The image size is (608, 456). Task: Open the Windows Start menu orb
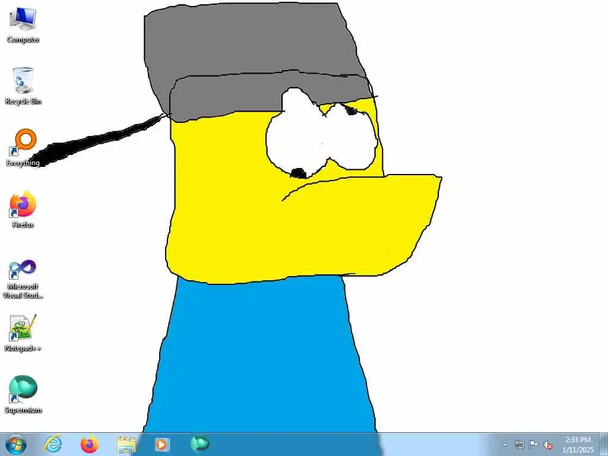point(16,444)
